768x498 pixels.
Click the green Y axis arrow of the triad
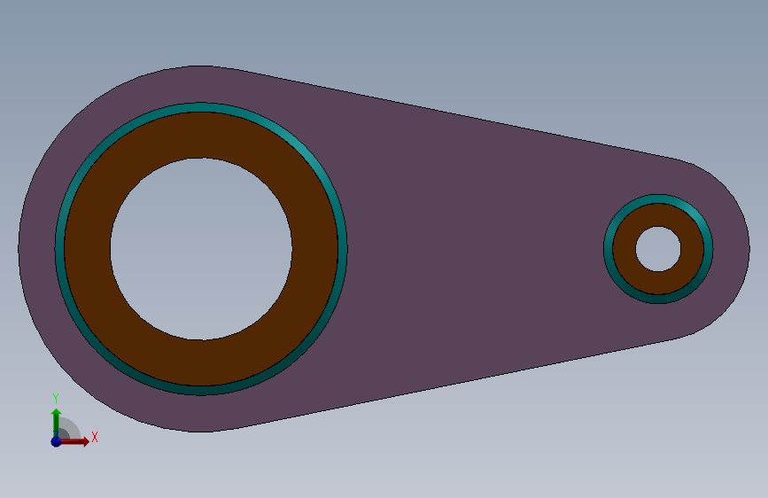click(57, 421)
